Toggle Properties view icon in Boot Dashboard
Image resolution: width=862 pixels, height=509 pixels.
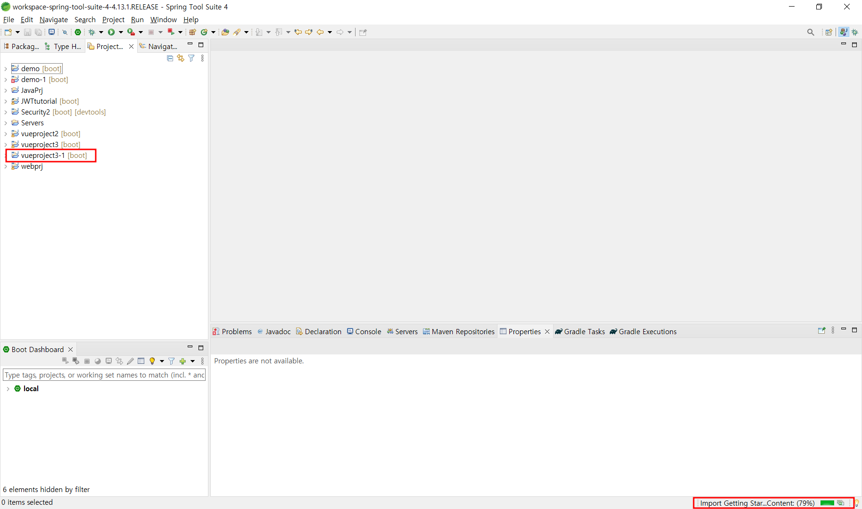141,361
